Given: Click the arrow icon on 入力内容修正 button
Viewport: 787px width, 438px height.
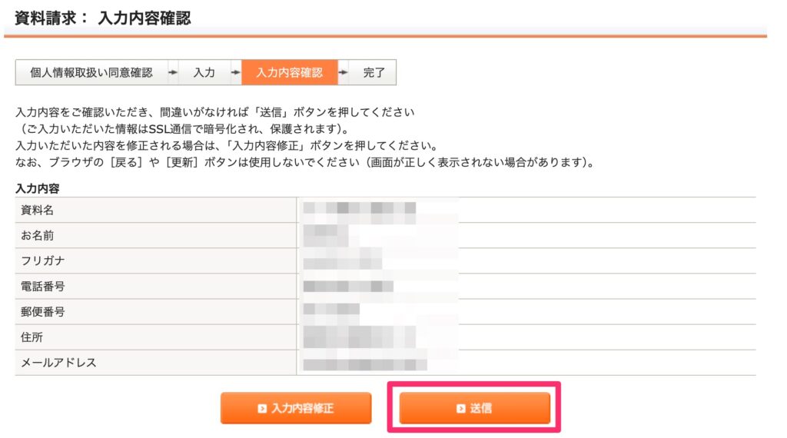Looking at the screenshot, I should coord(262,408).
